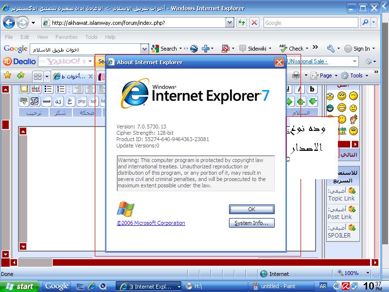Open the Page menu dropdown
This screenshot has height=292, width=389.
point(336,75)
